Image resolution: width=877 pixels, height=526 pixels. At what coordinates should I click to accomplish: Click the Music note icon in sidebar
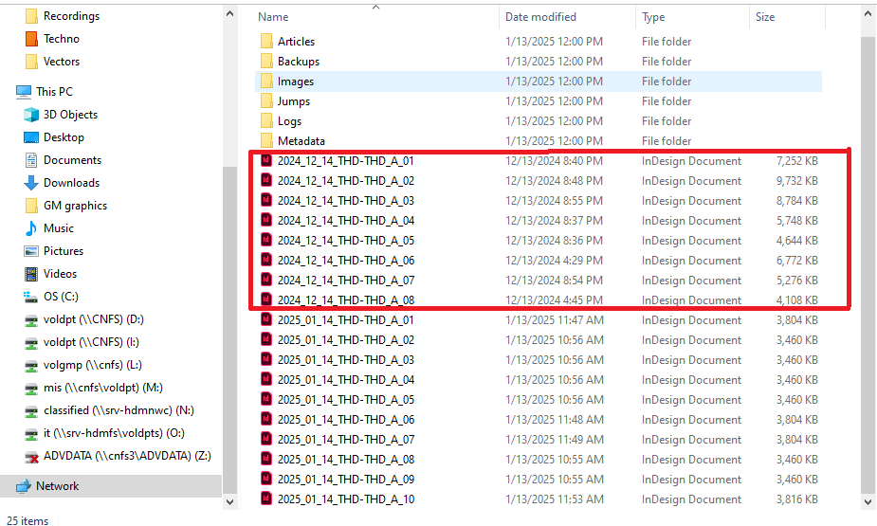click(30, 228)
